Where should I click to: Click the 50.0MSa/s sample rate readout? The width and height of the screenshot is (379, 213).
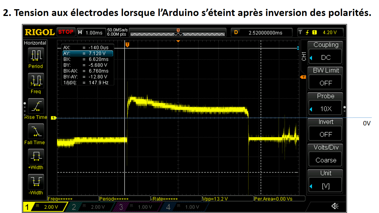118,30
